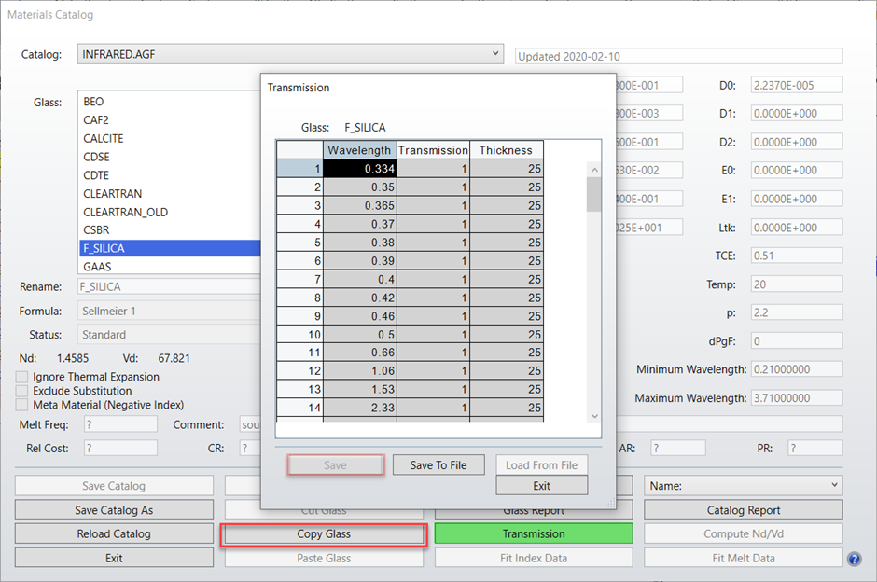
Task: Click the Copy Glass button
Action: [x=323, y=533]
